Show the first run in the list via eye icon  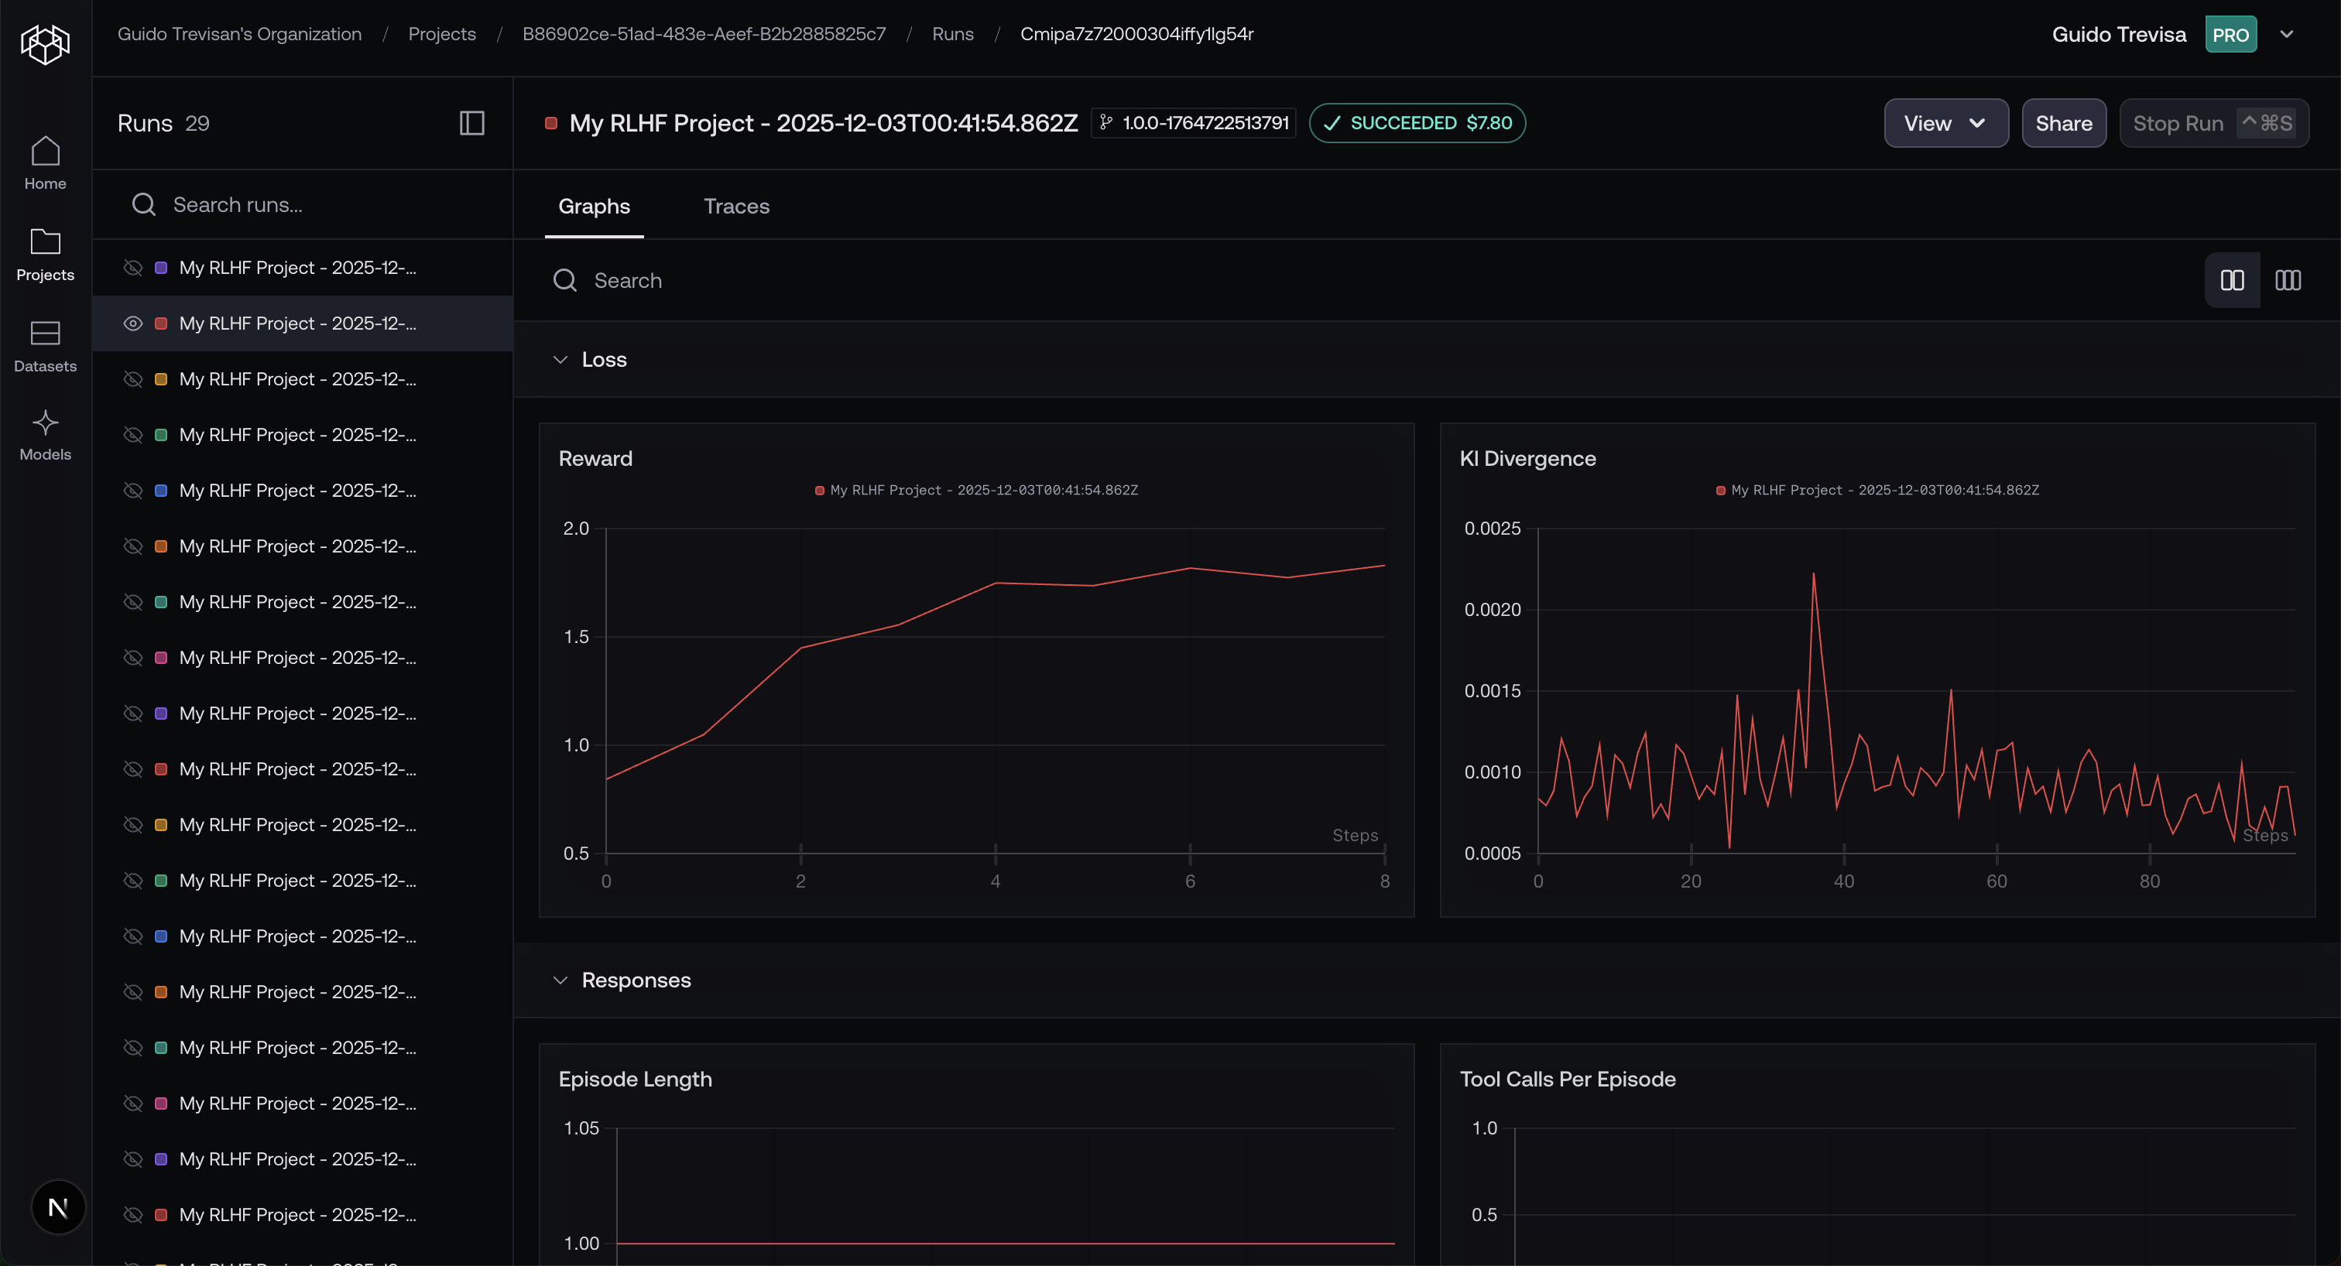(x=132, y=267)
